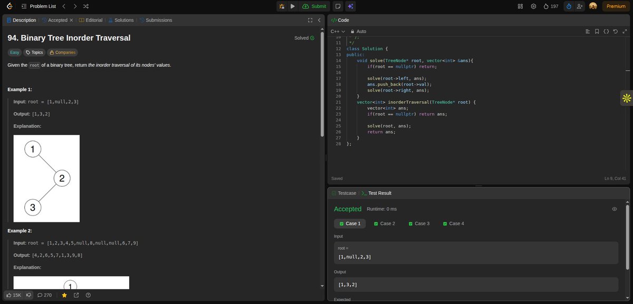Open the notes icon beside Submit
Viewport: 633px width, 304px height.
pos(338,6)
